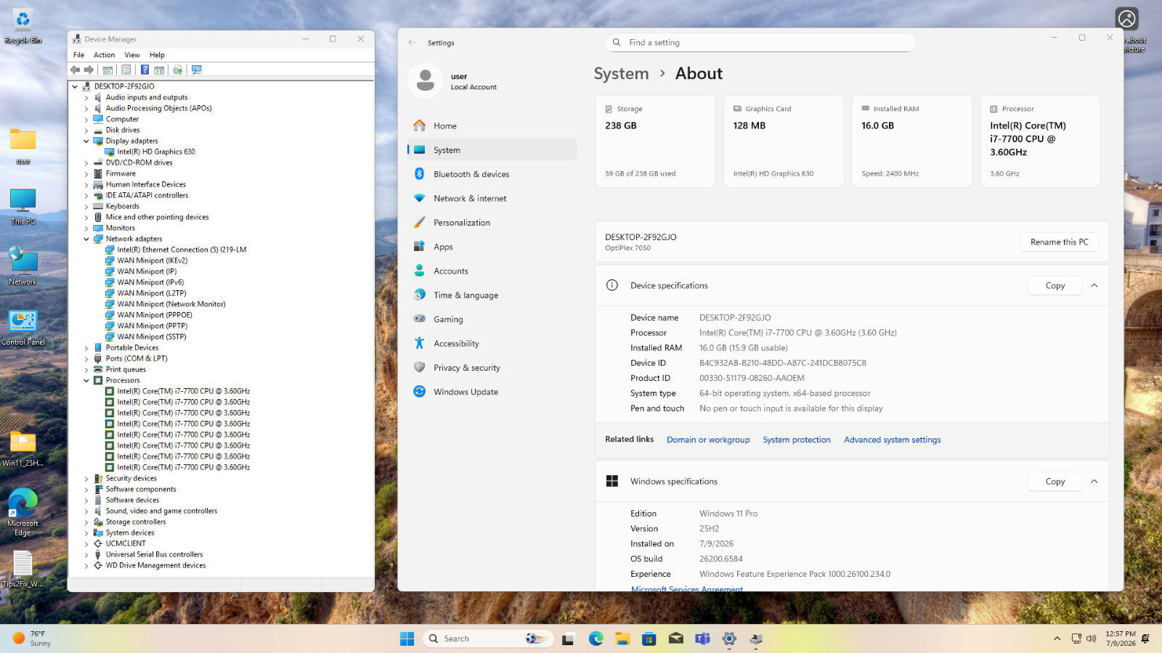Collapse the Processors tree node
This screenshot has height=653, width=1162.
tap(86, 380)
